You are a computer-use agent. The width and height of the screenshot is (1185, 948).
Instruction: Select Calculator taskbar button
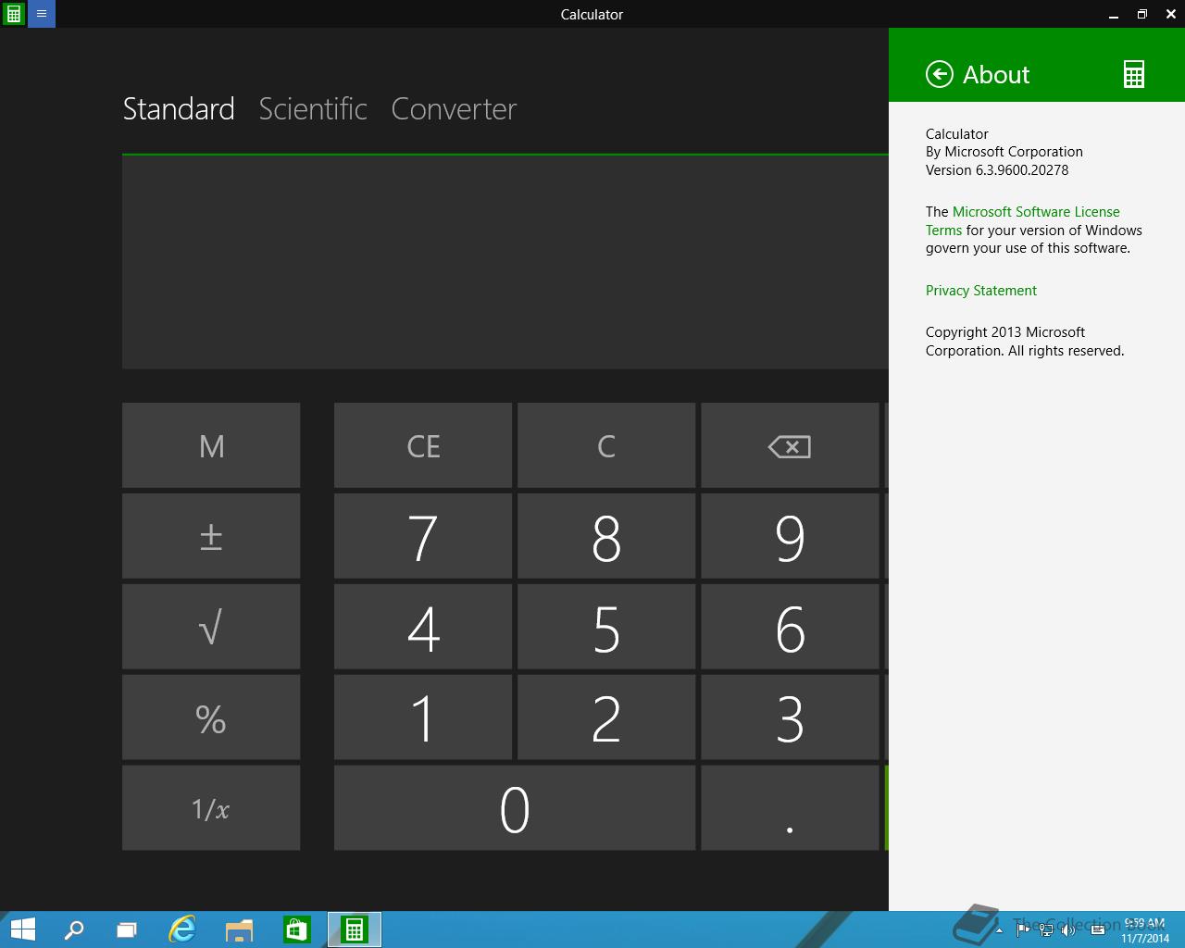pyautogui.click(x=355, y=929)
